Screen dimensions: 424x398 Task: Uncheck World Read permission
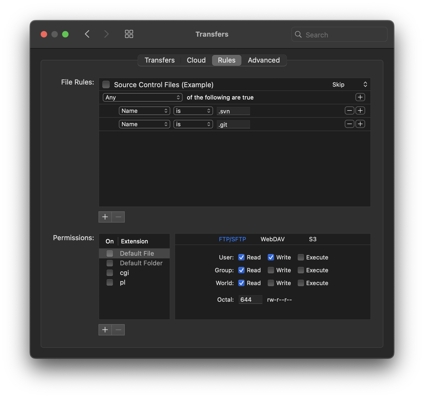[x=241, y=283]
